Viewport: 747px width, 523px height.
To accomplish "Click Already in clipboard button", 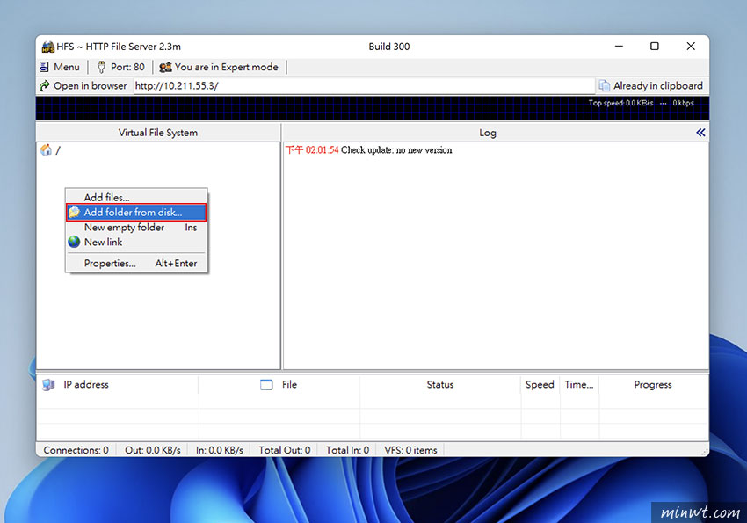I will tap(650, 86).
